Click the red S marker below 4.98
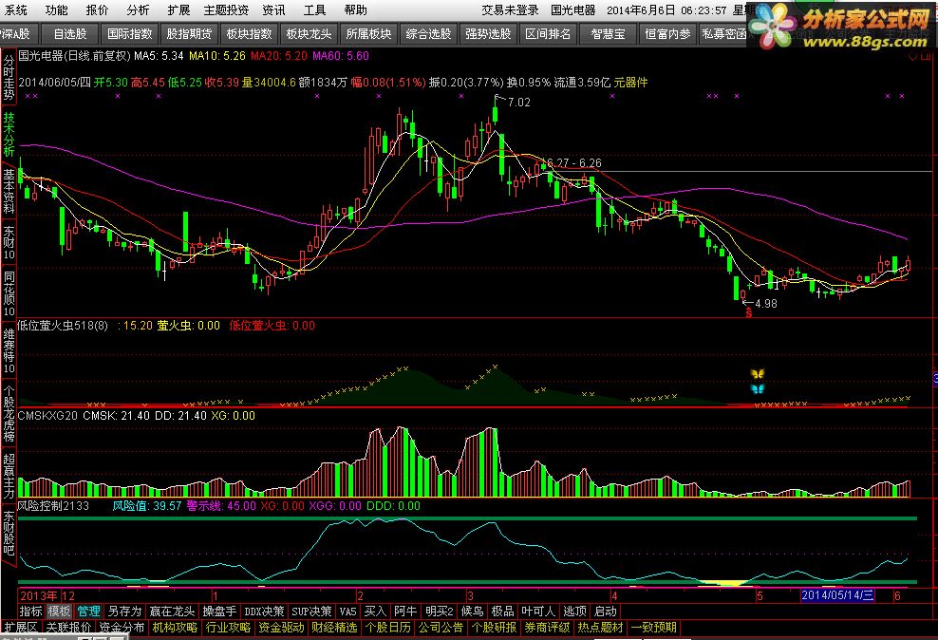 point(748,312)
